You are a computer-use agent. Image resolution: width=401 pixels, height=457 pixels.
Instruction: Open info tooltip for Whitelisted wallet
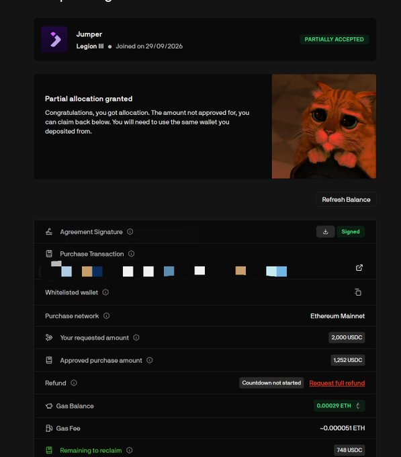[105, 292]
